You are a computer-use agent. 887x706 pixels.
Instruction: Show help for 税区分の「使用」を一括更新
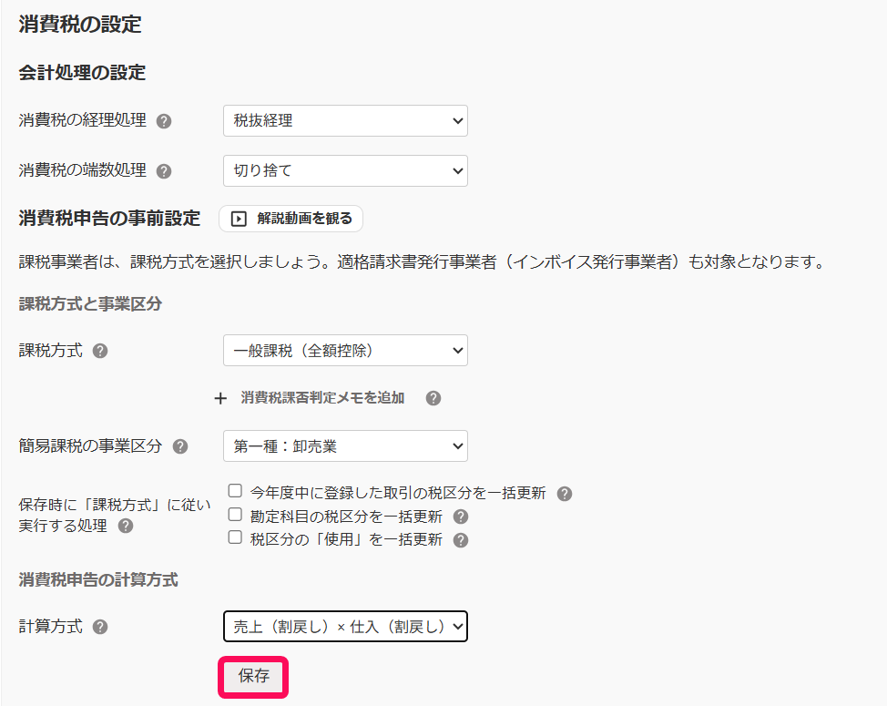click(461, 540)
